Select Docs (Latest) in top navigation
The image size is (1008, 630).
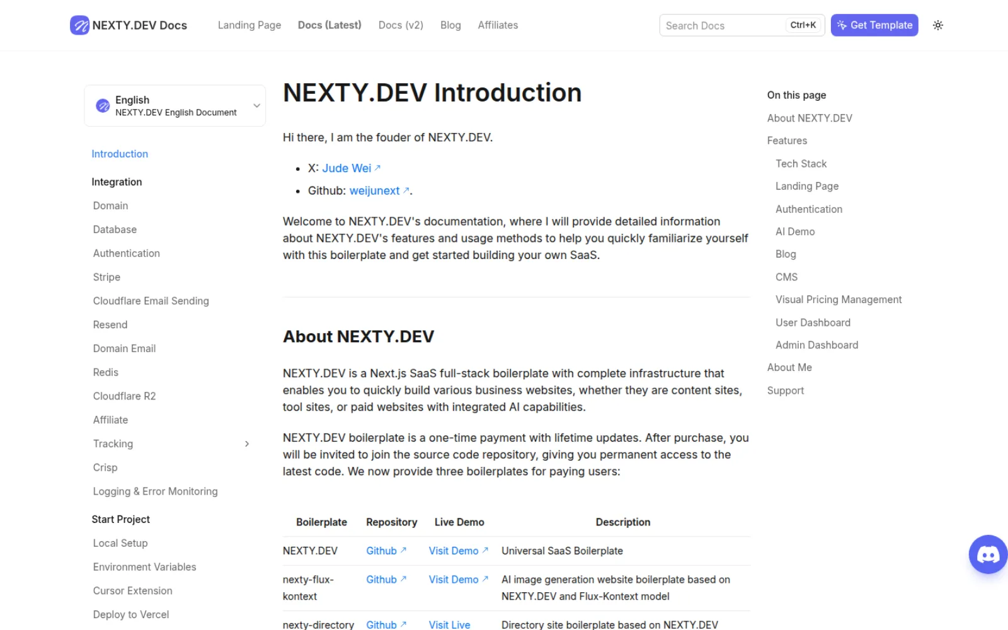click(329, 25)
